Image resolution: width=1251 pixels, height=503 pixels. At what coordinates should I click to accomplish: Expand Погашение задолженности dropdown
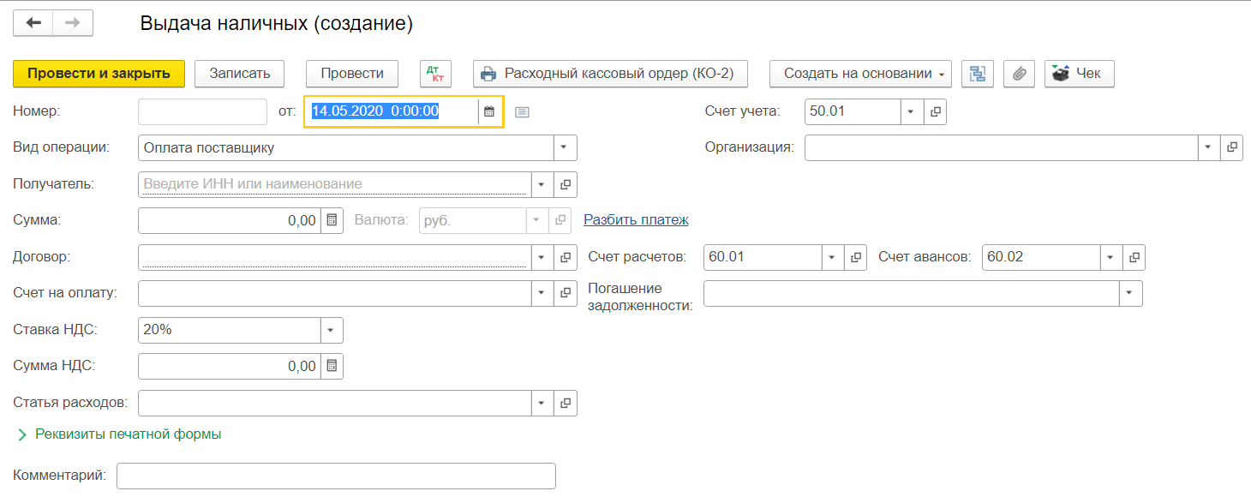(x=1130, y=293)
